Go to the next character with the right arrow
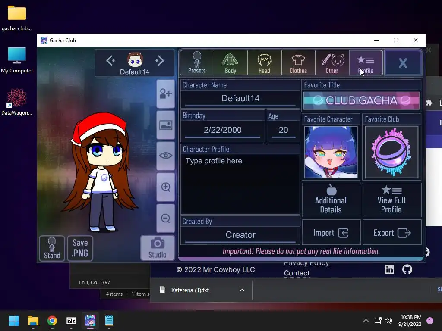The image size is (442, 331). pos(160,60)
